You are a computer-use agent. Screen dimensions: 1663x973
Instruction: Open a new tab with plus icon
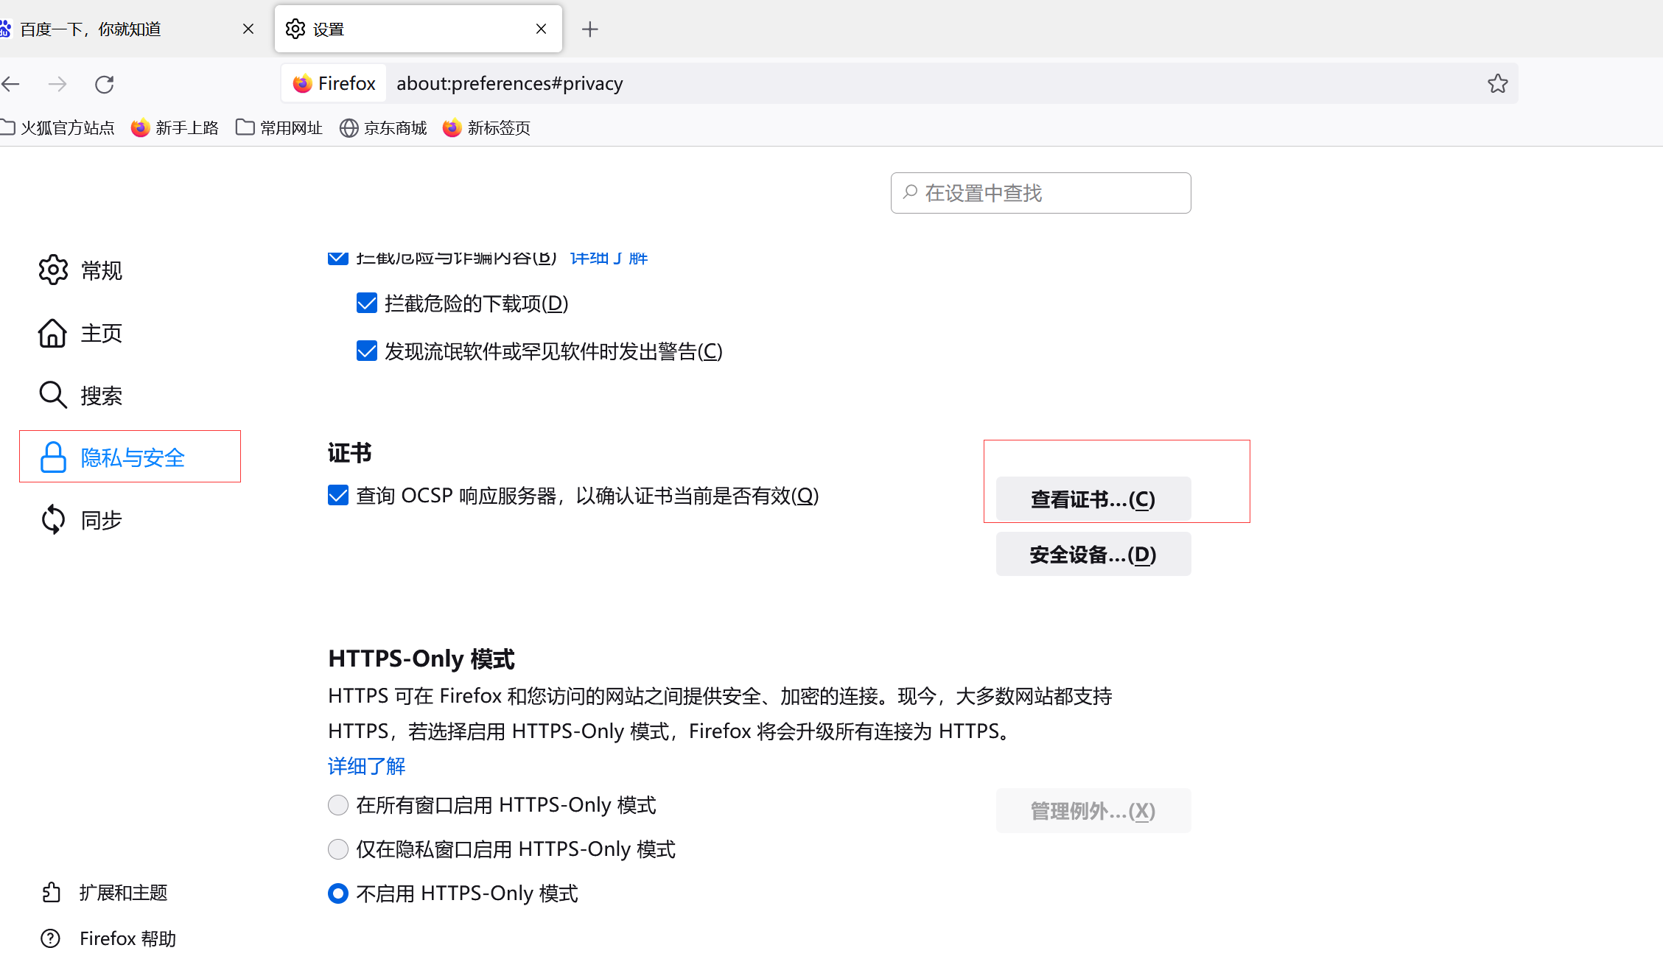(589, 29)
